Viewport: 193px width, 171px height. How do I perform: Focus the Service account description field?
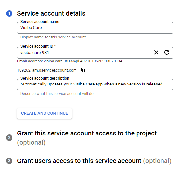(x=95, y=85)
